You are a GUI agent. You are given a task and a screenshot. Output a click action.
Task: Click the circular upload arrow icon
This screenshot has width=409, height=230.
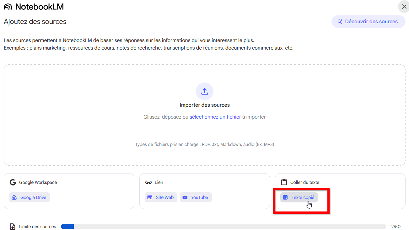(205, 91)
